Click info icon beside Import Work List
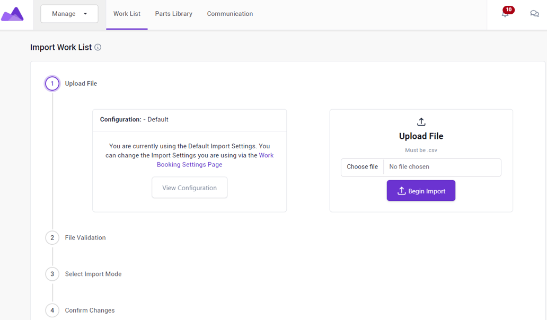Image resolution: width=547 pixels, height=320 pixels. click(98, 47)
